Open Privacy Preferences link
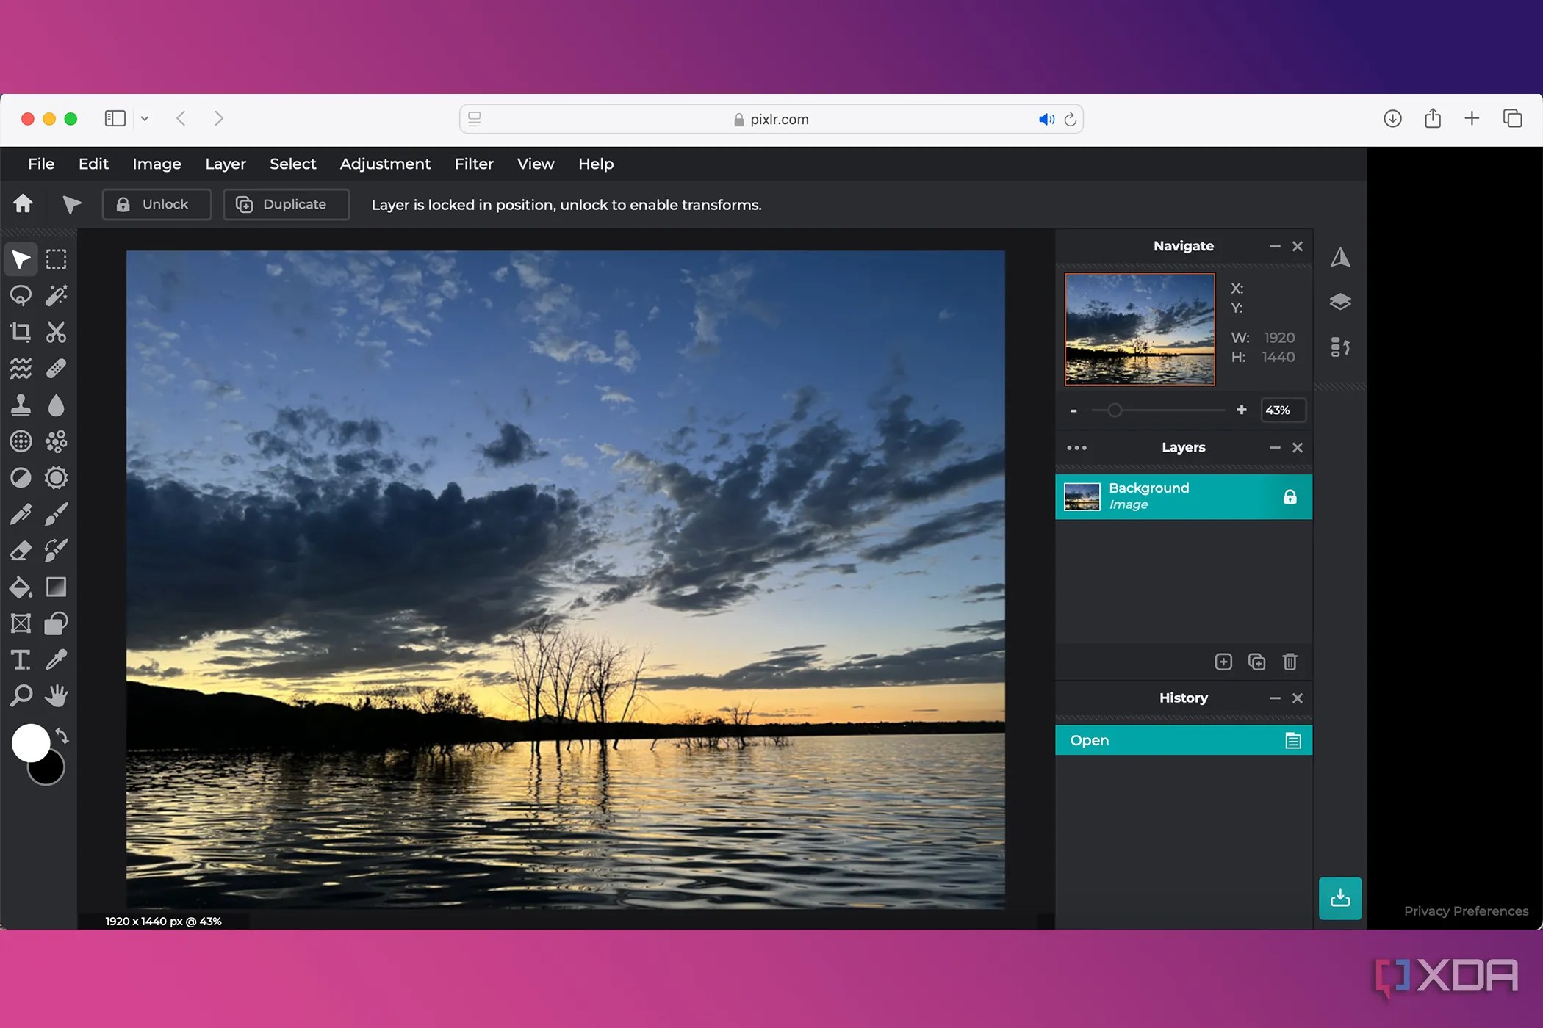Screen dimensions: 1543x1028 pyautogui.click(x=1466, y=911)
